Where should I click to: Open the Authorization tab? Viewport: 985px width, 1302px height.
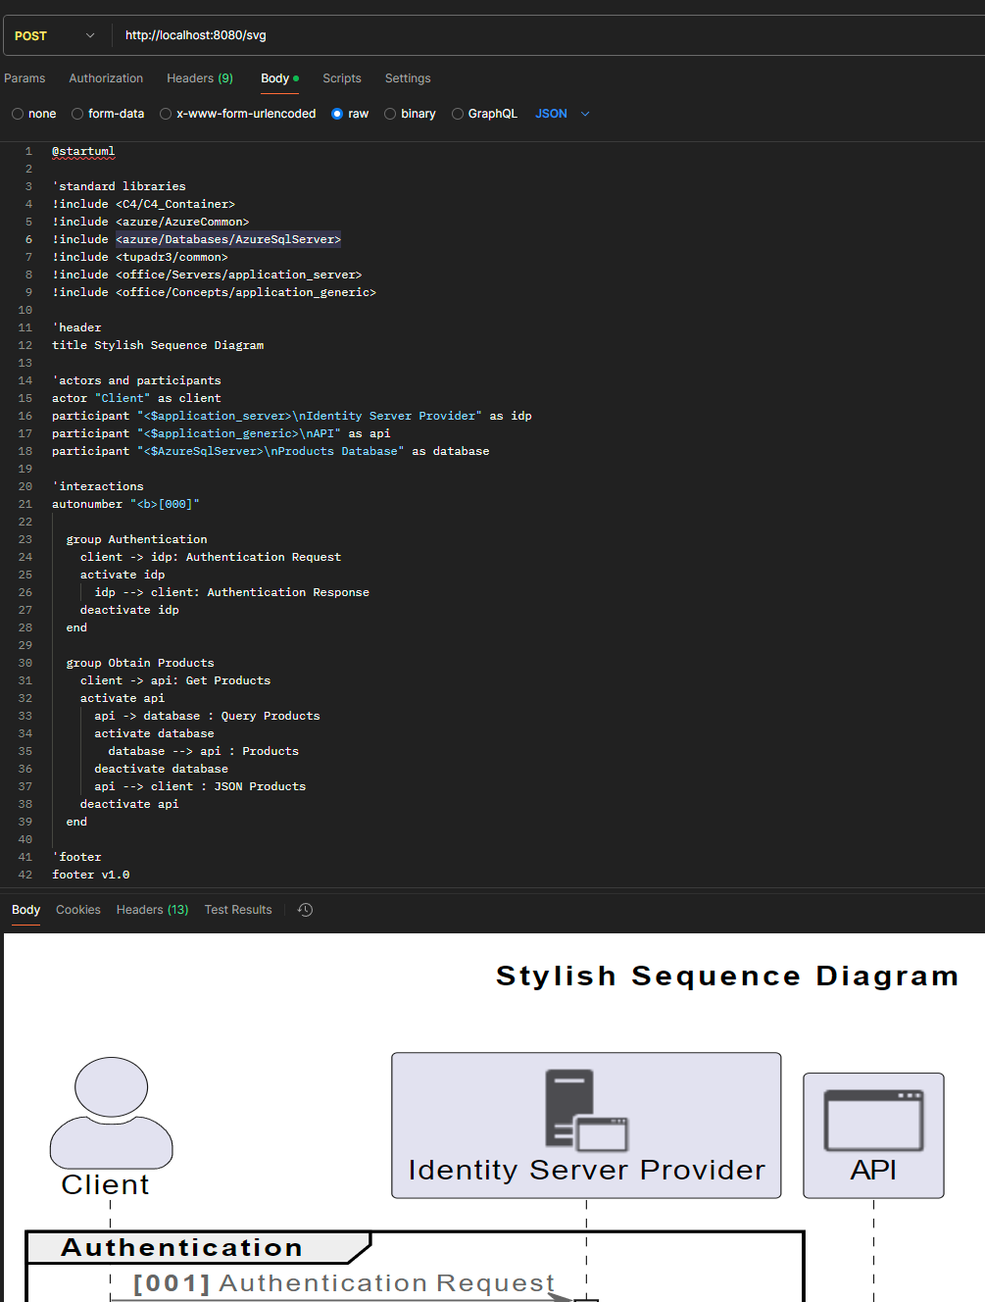coord(106,78)
